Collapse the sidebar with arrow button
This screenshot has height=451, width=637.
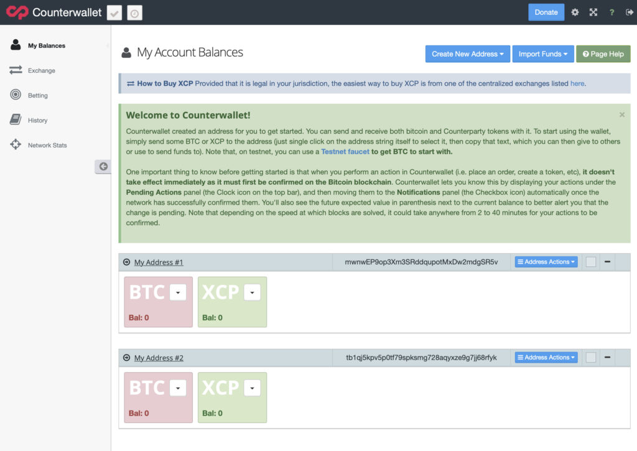(103, 167)
